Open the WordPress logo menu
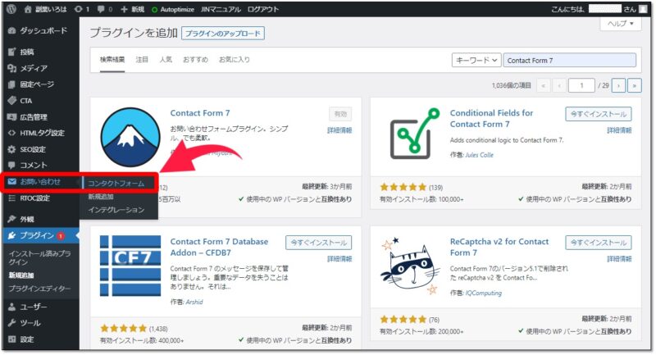 (x=11, y=9)
